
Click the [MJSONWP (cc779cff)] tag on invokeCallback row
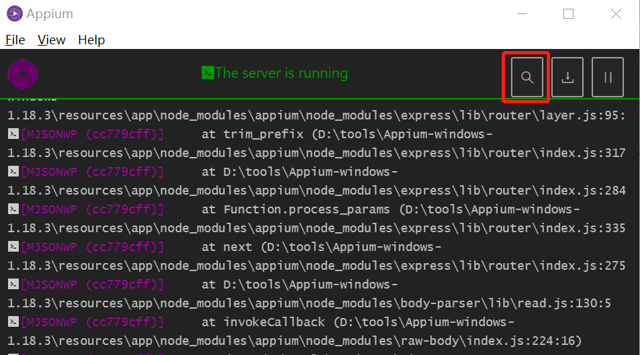pyautogui.click(x=92, y=322)
